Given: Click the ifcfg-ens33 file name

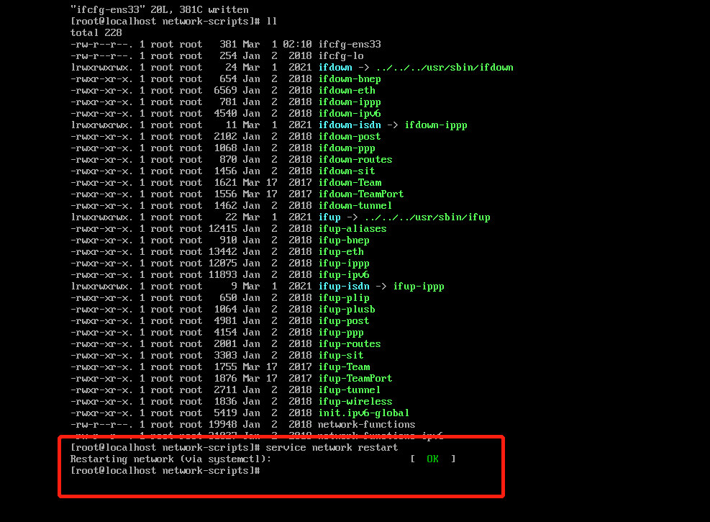Looking at the screenshot, I should point(350,45).
